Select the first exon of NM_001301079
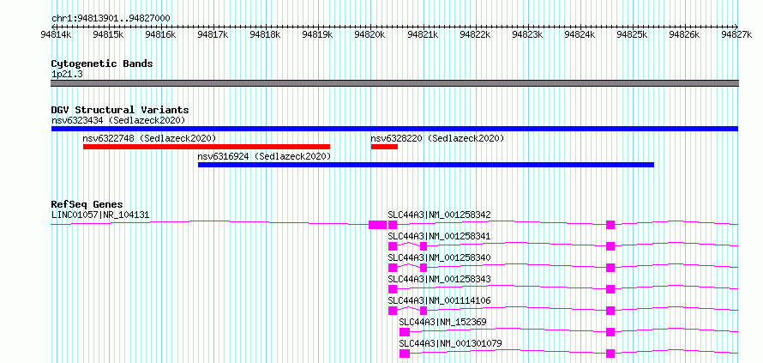 click(405, 354)
